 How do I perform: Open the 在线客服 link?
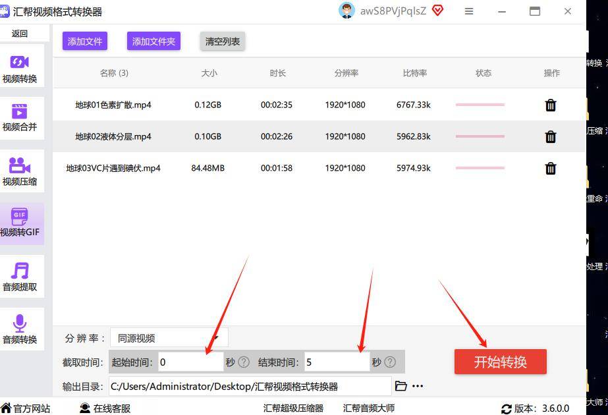tap(105, 408)
